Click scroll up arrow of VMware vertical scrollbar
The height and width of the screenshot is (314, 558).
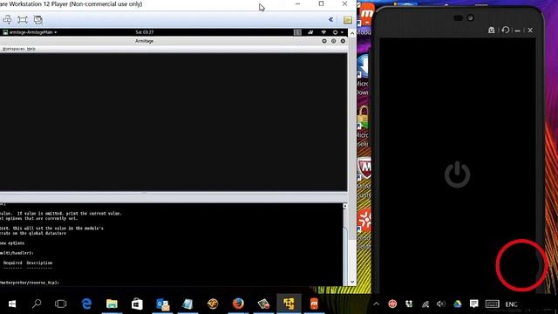pyautogui.click(x=352, y=33)
